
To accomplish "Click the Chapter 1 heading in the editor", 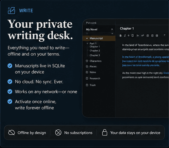I will 127,29.
